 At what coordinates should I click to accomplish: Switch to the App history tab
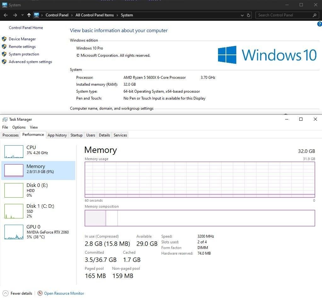point(57,135)
